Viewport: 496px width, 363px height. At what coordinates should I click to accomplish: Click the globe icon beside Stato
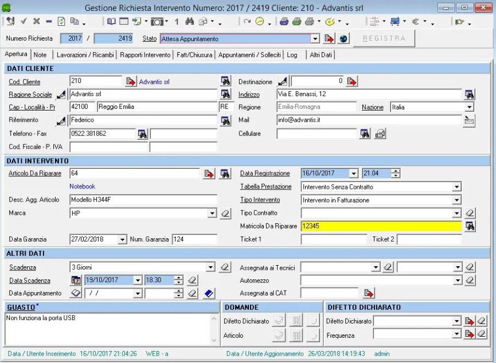click(343, 39)
